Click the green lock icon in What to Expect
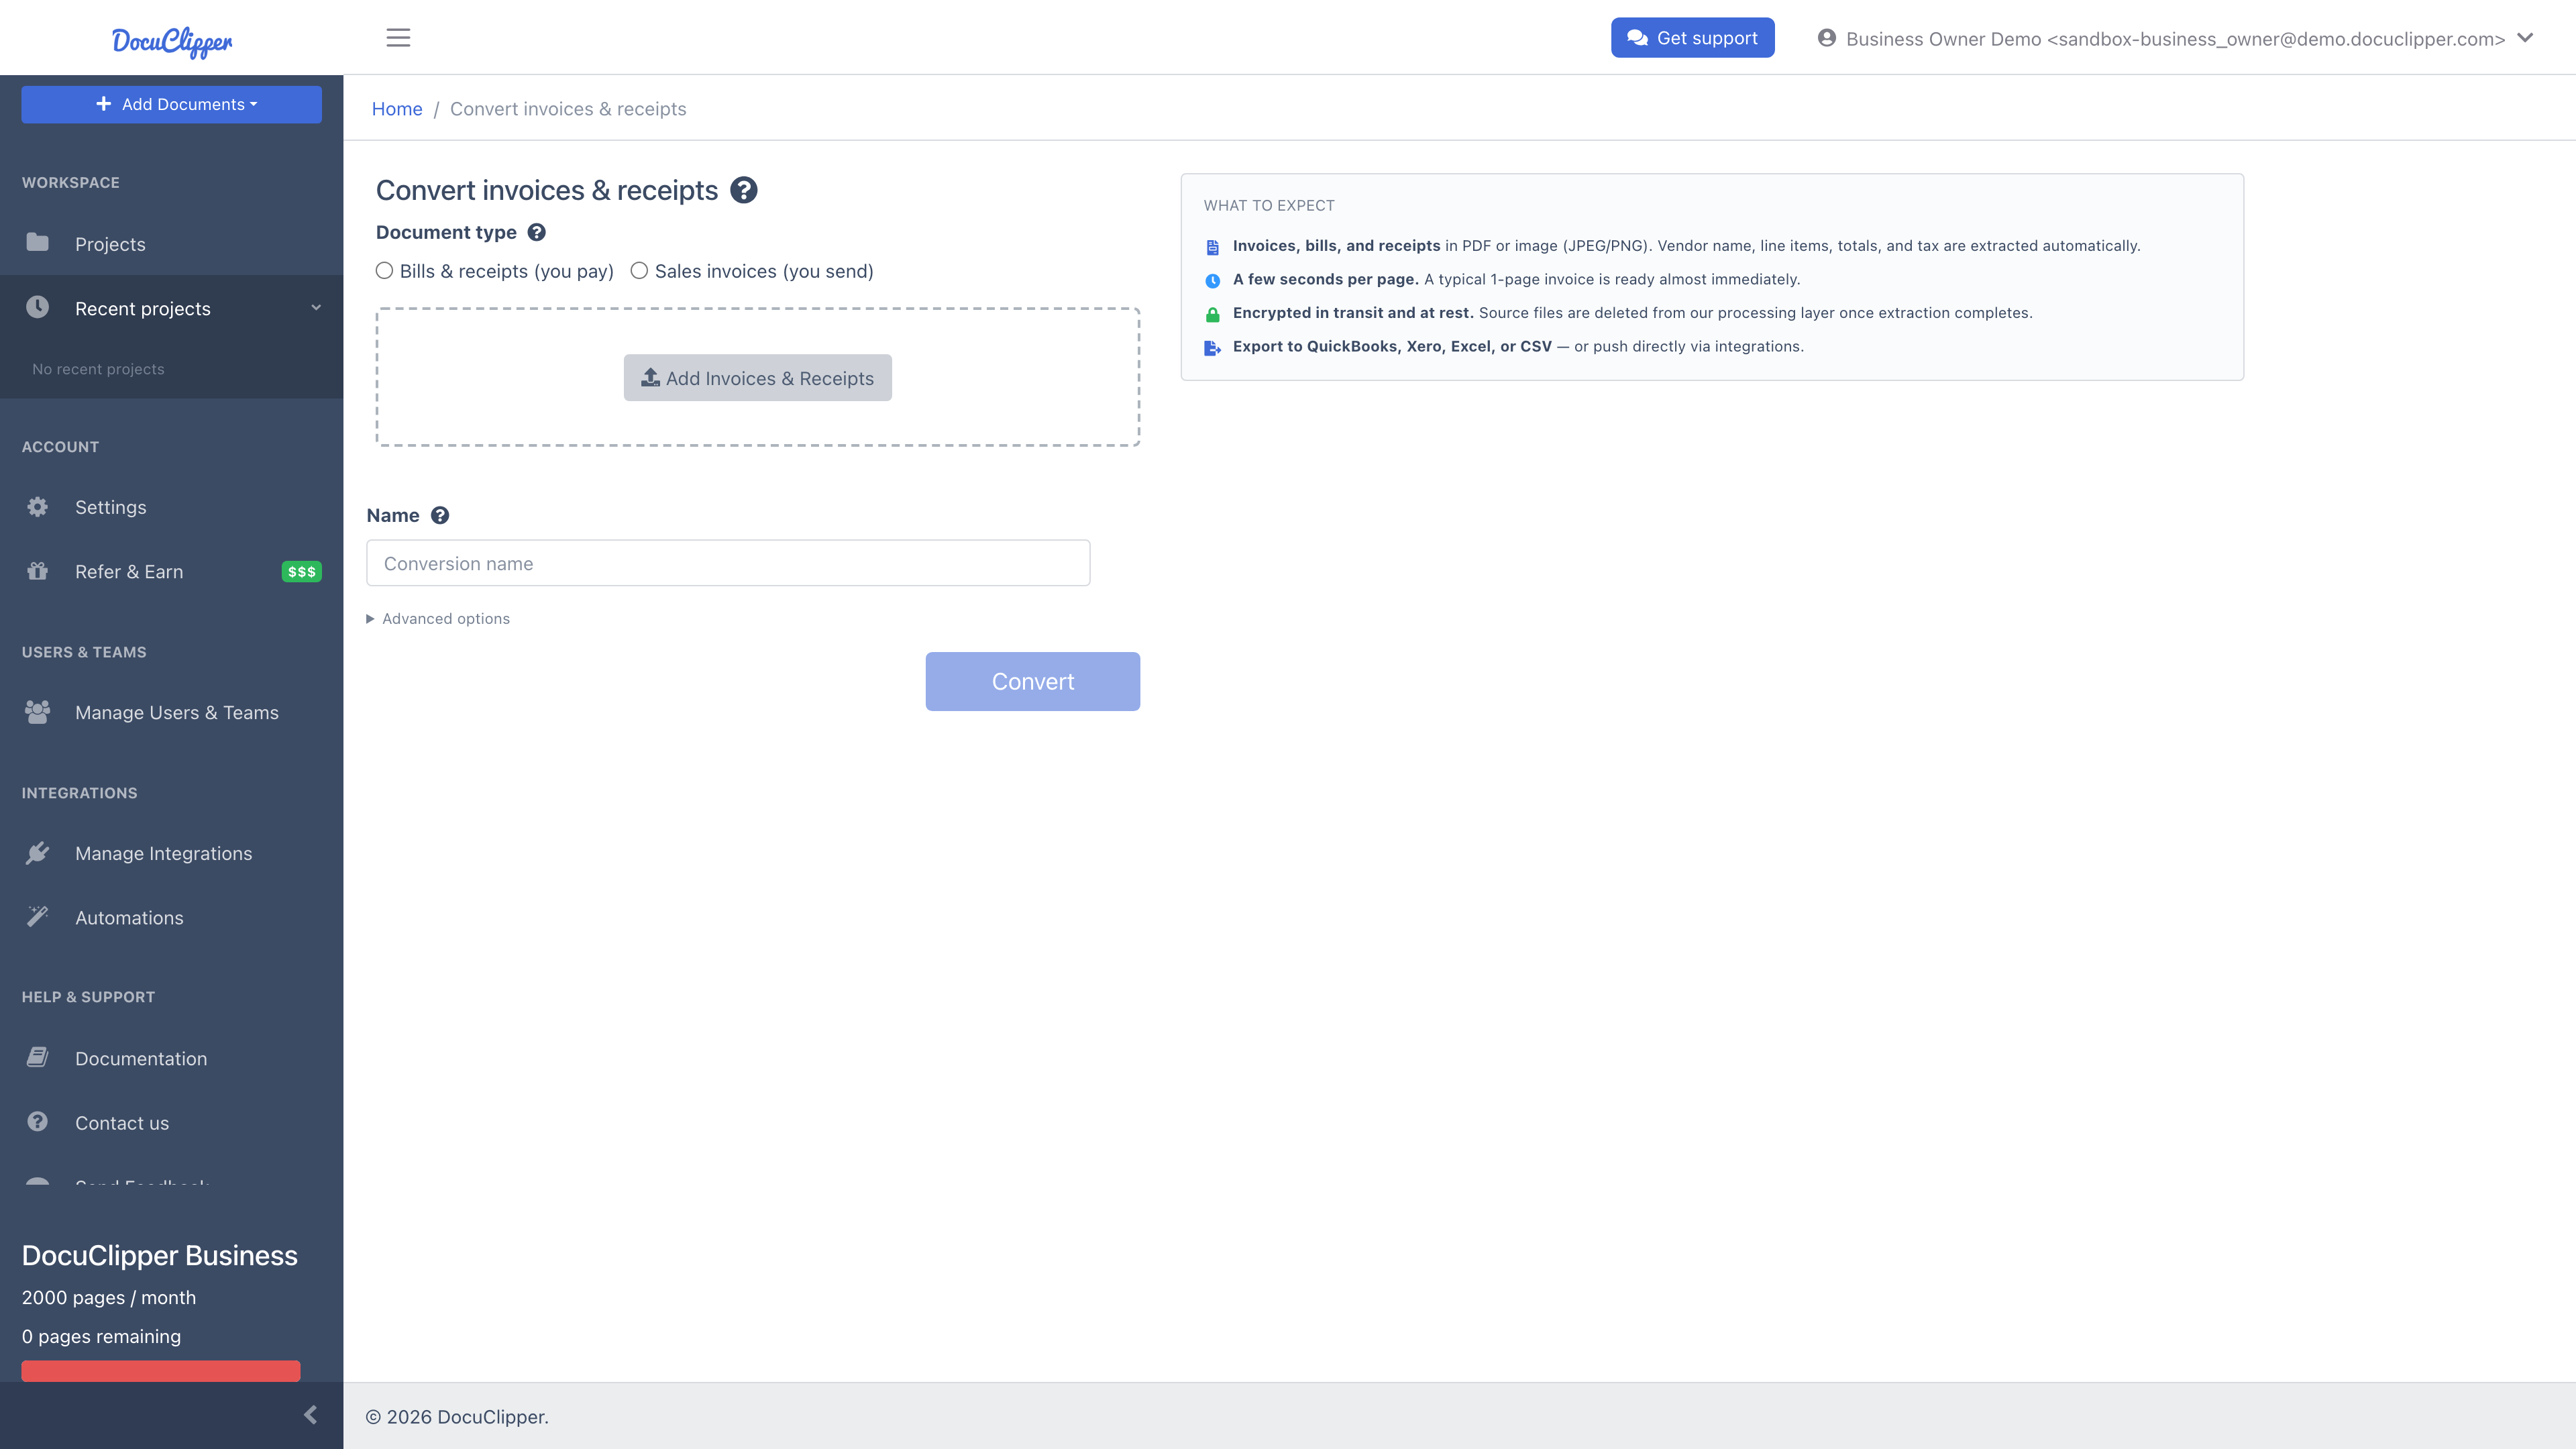 [1212, 314]
